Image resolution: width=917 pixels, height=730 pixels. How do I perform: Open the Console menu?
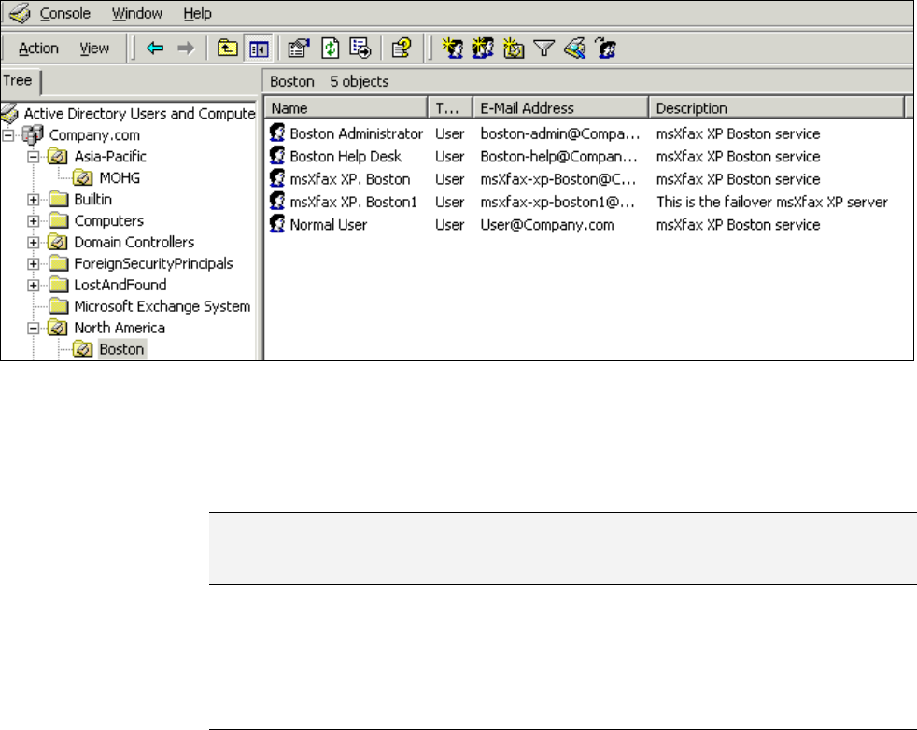(x=65, y=13)
